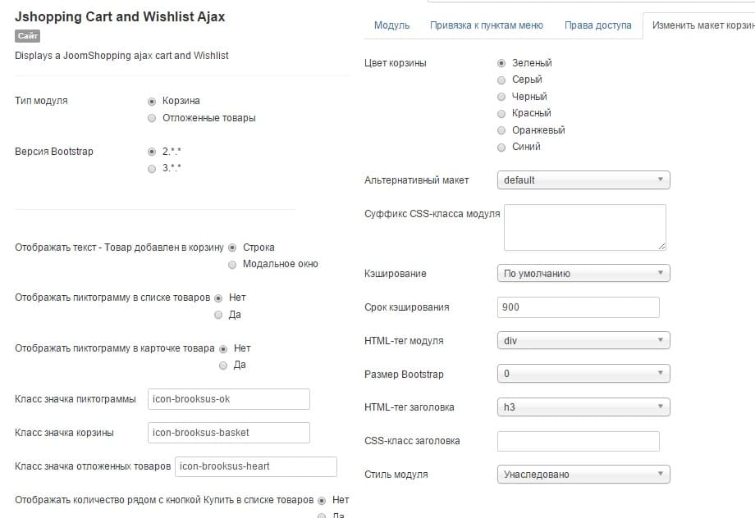The height and width of the screenshot is (518, 755).
Task: Pick Серый cart color
Action: tap(501, 80)
